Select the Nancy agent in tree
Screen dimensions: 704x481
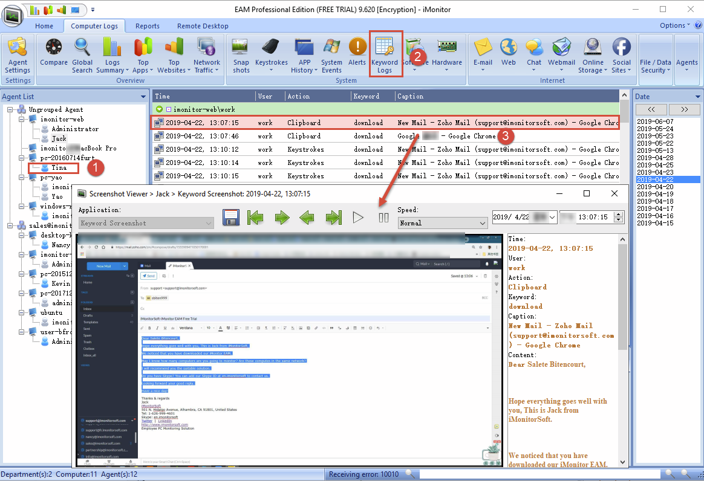point(60,245)
